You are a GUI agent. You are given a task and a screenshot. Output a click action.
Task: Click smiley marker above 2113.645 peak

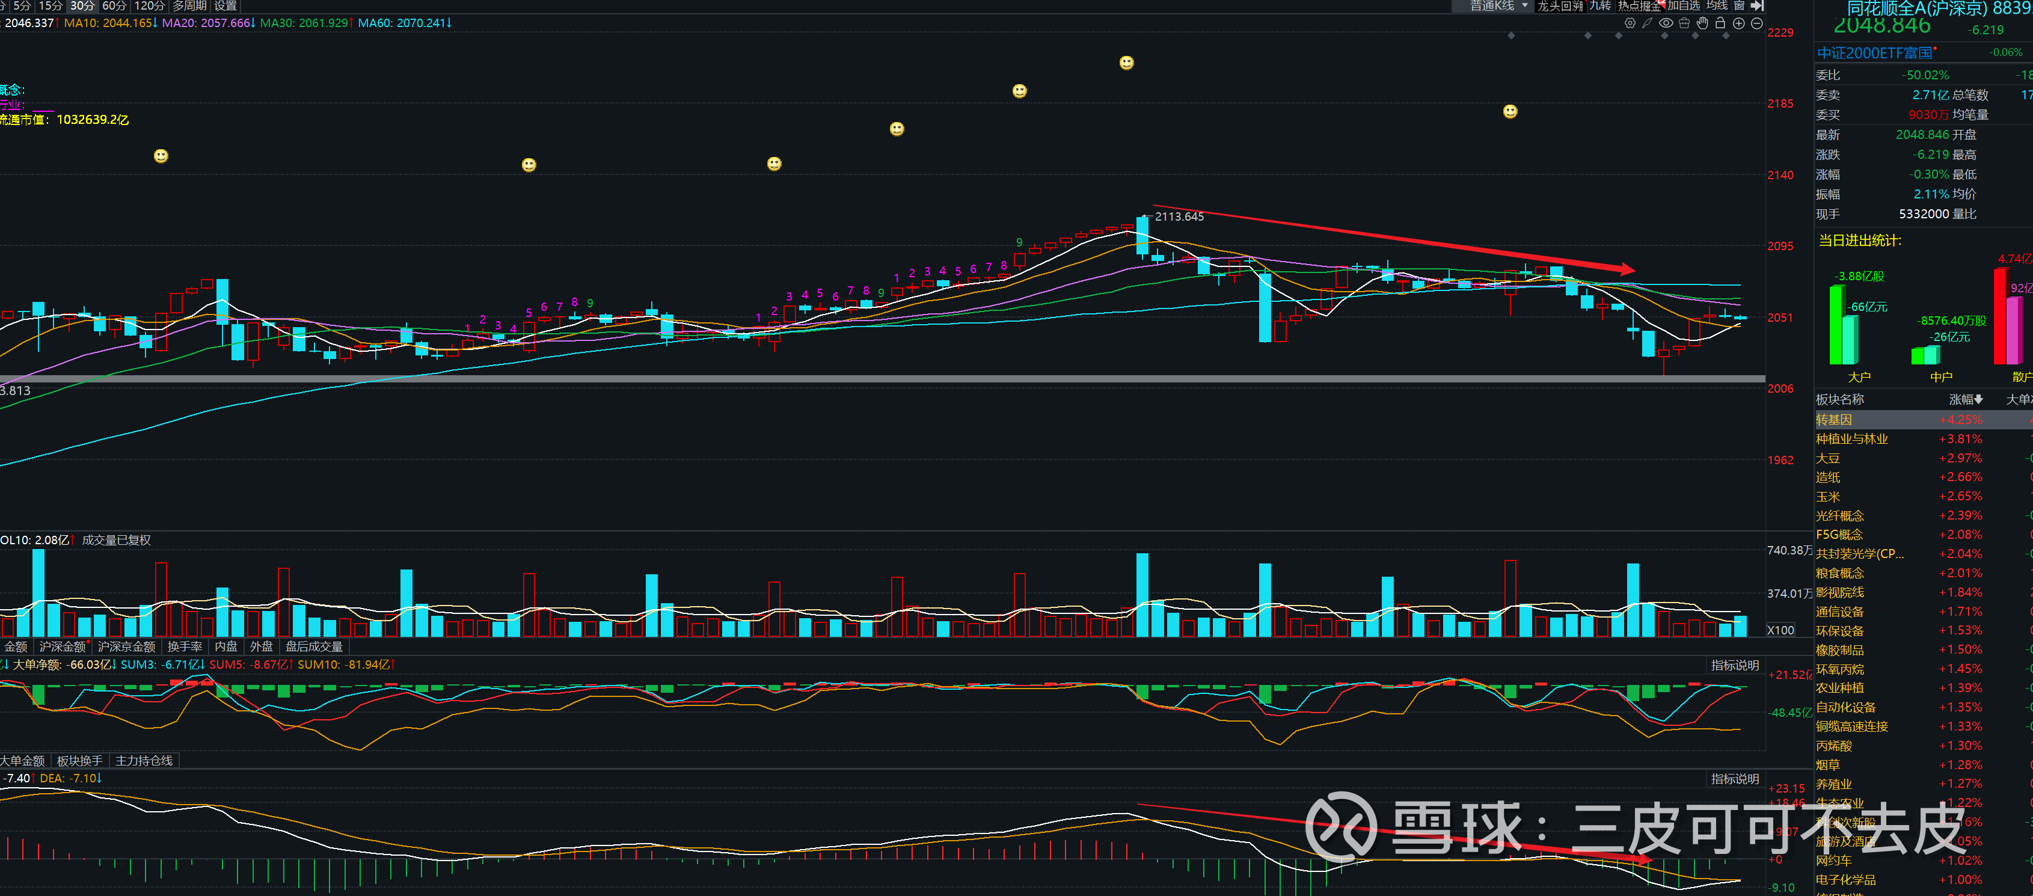1126,63
